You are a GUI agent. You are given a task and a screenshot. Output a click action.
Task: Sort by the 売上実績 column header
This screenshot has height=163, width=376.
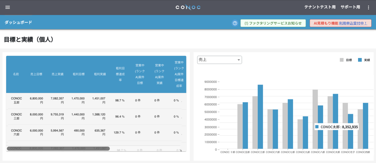pos(57,74)
